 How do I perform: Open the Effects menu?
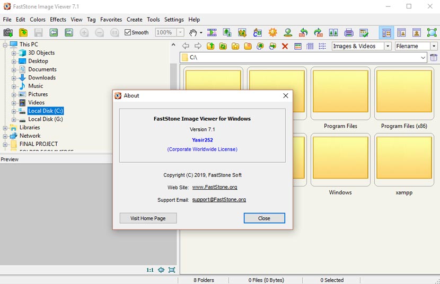click(58, 20)
